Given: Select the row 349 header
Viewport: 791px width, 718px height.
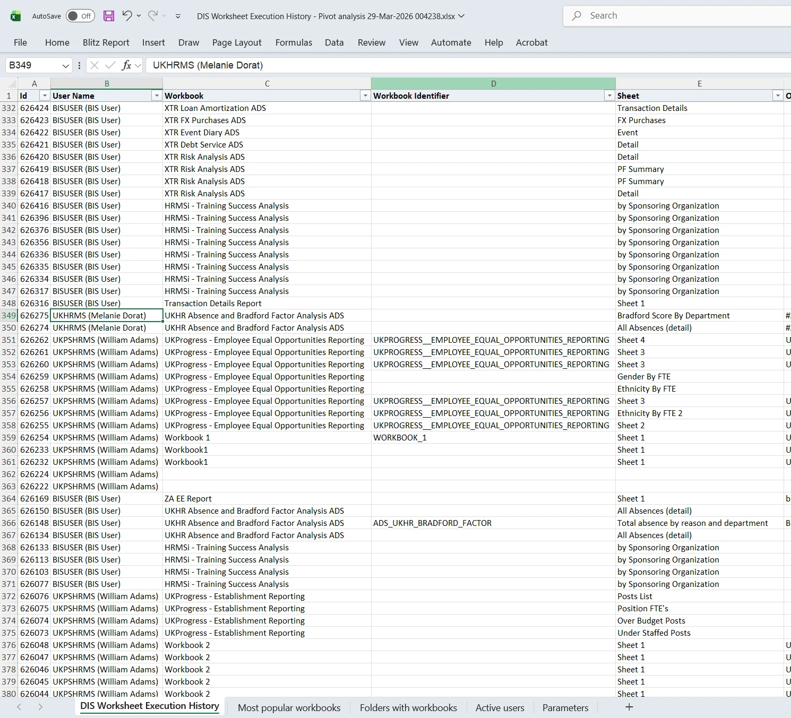Looking at the screenshot, I should [x=8, y=316].
